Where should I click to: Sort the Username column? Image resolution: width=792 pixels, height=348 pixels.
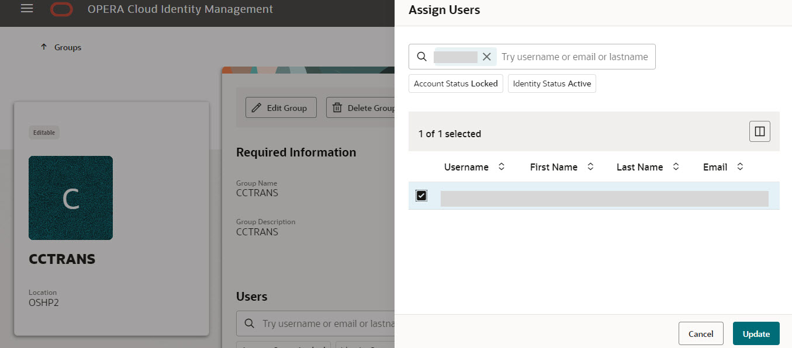501,166
